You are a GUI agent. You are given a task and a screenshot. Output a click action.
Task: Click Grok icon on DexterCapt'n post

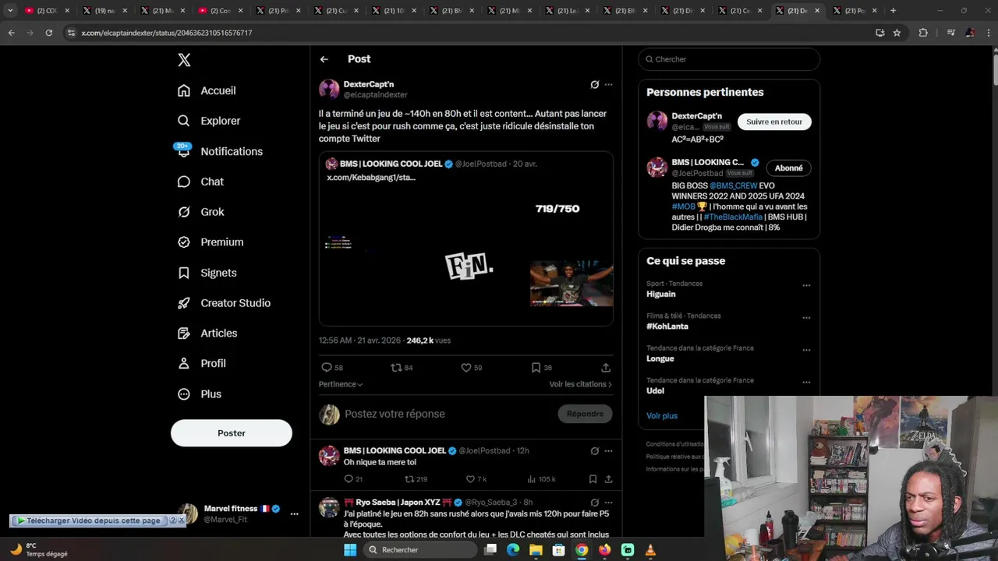595,84
